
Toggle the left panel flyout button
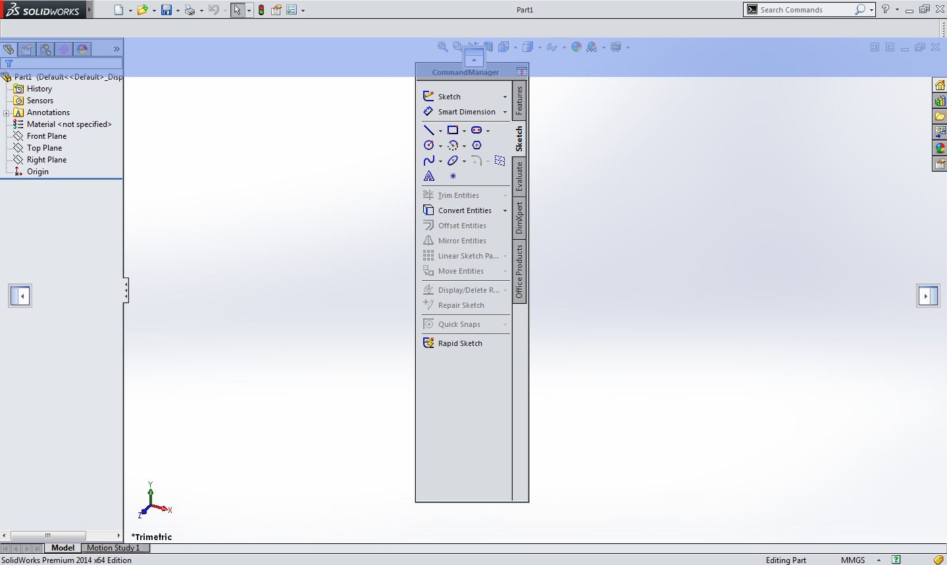(x=20, y=296)
